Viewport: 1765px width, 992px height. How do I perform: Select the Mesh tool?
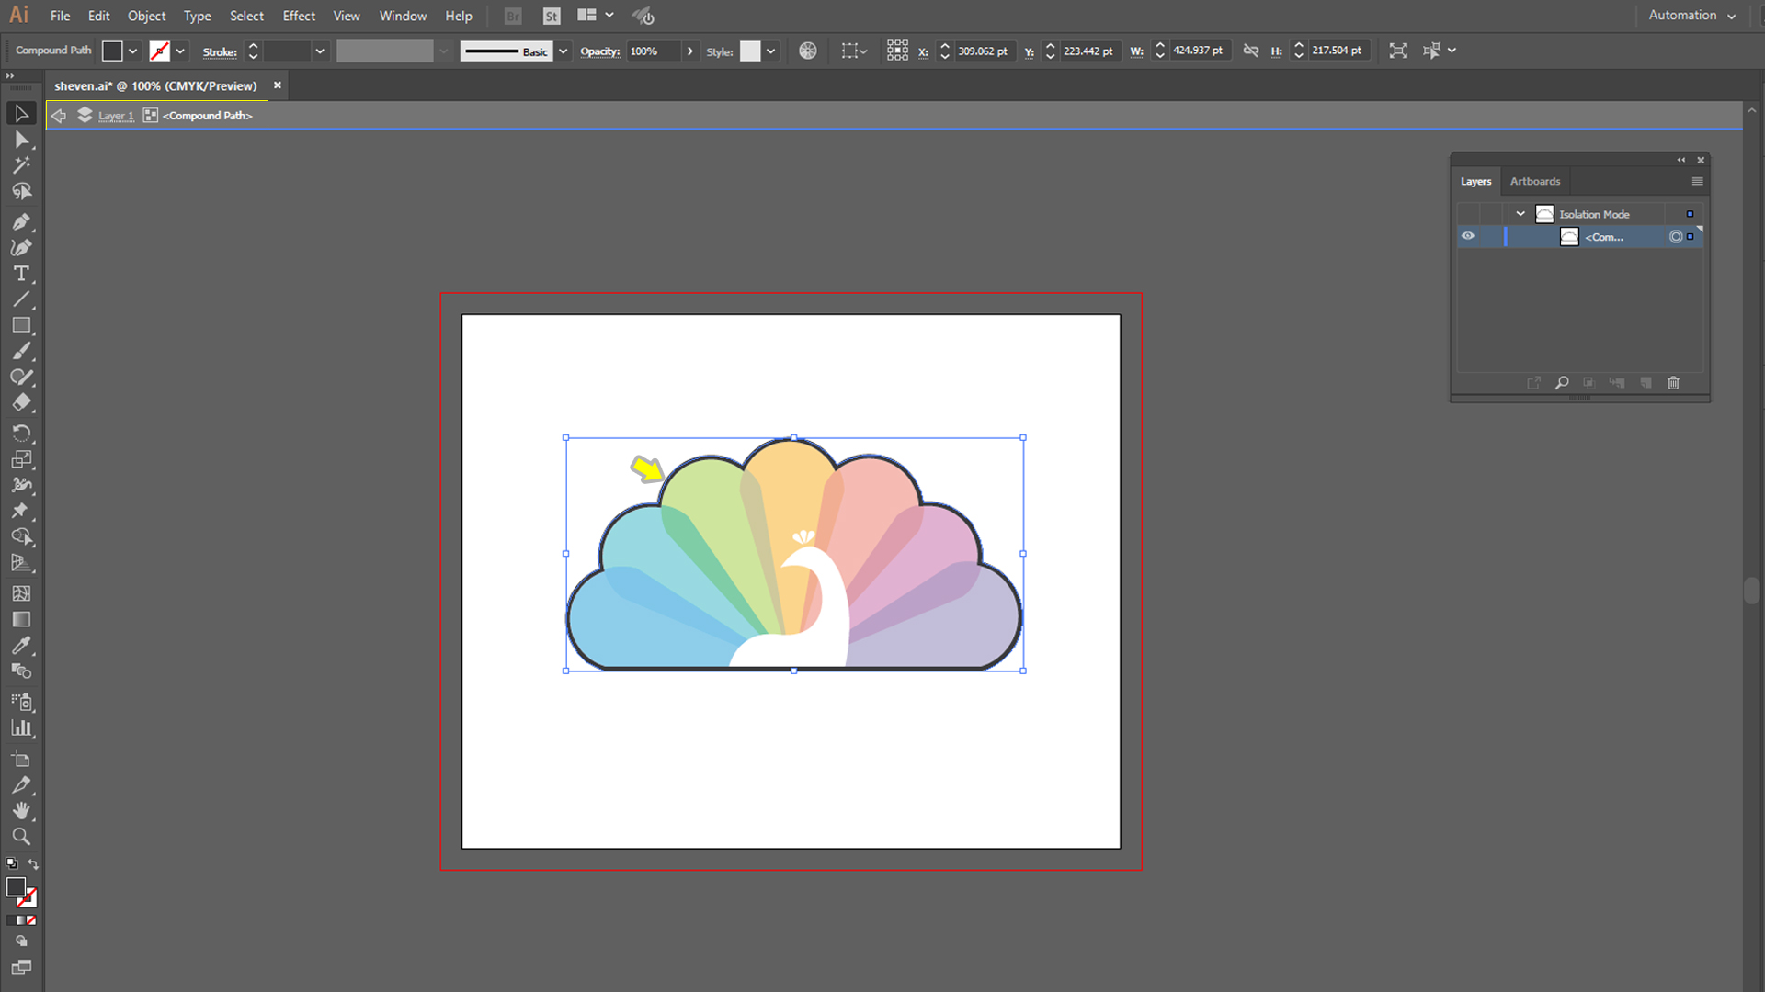(x=21, y=593)
